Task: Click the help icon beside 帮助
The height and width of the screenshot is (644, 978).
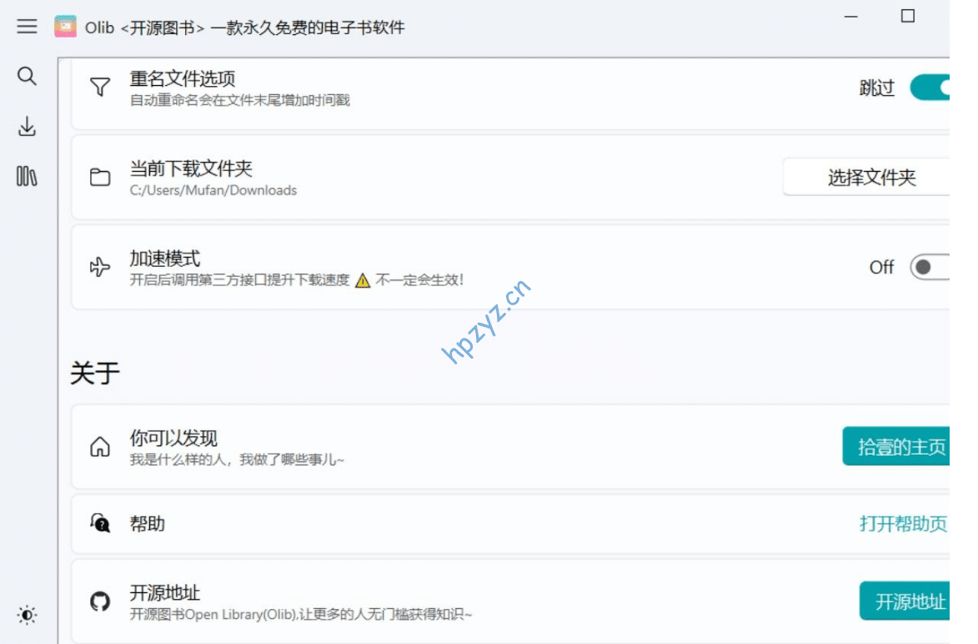Action: (x=100, y=524)
